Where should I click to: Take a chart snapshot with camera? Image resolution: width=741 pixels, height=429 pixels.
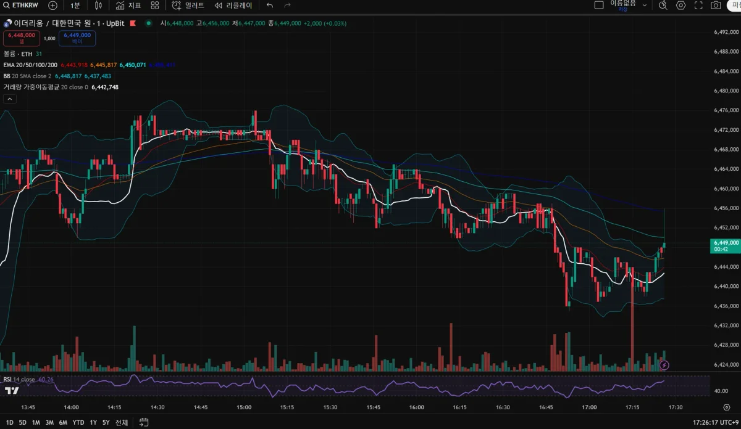point(716,5)
